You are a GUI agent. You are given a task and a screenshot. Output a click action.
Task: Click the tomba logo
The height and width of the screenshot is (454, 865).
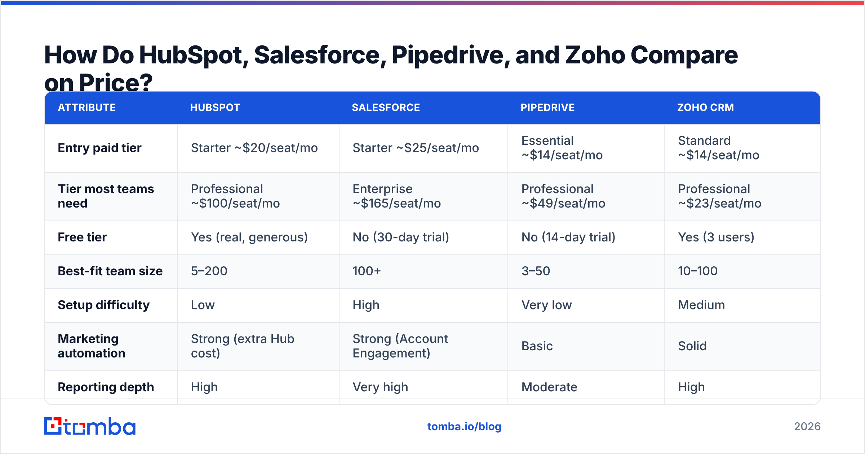pyautogui.click(x=90, y=426)
